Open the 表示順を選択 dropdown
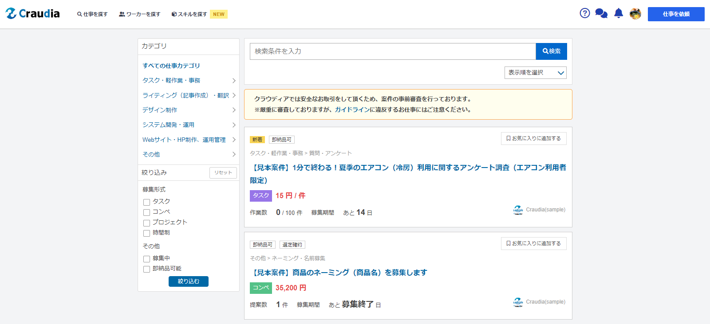Screen dimensions: 710x324 point(535,73)
